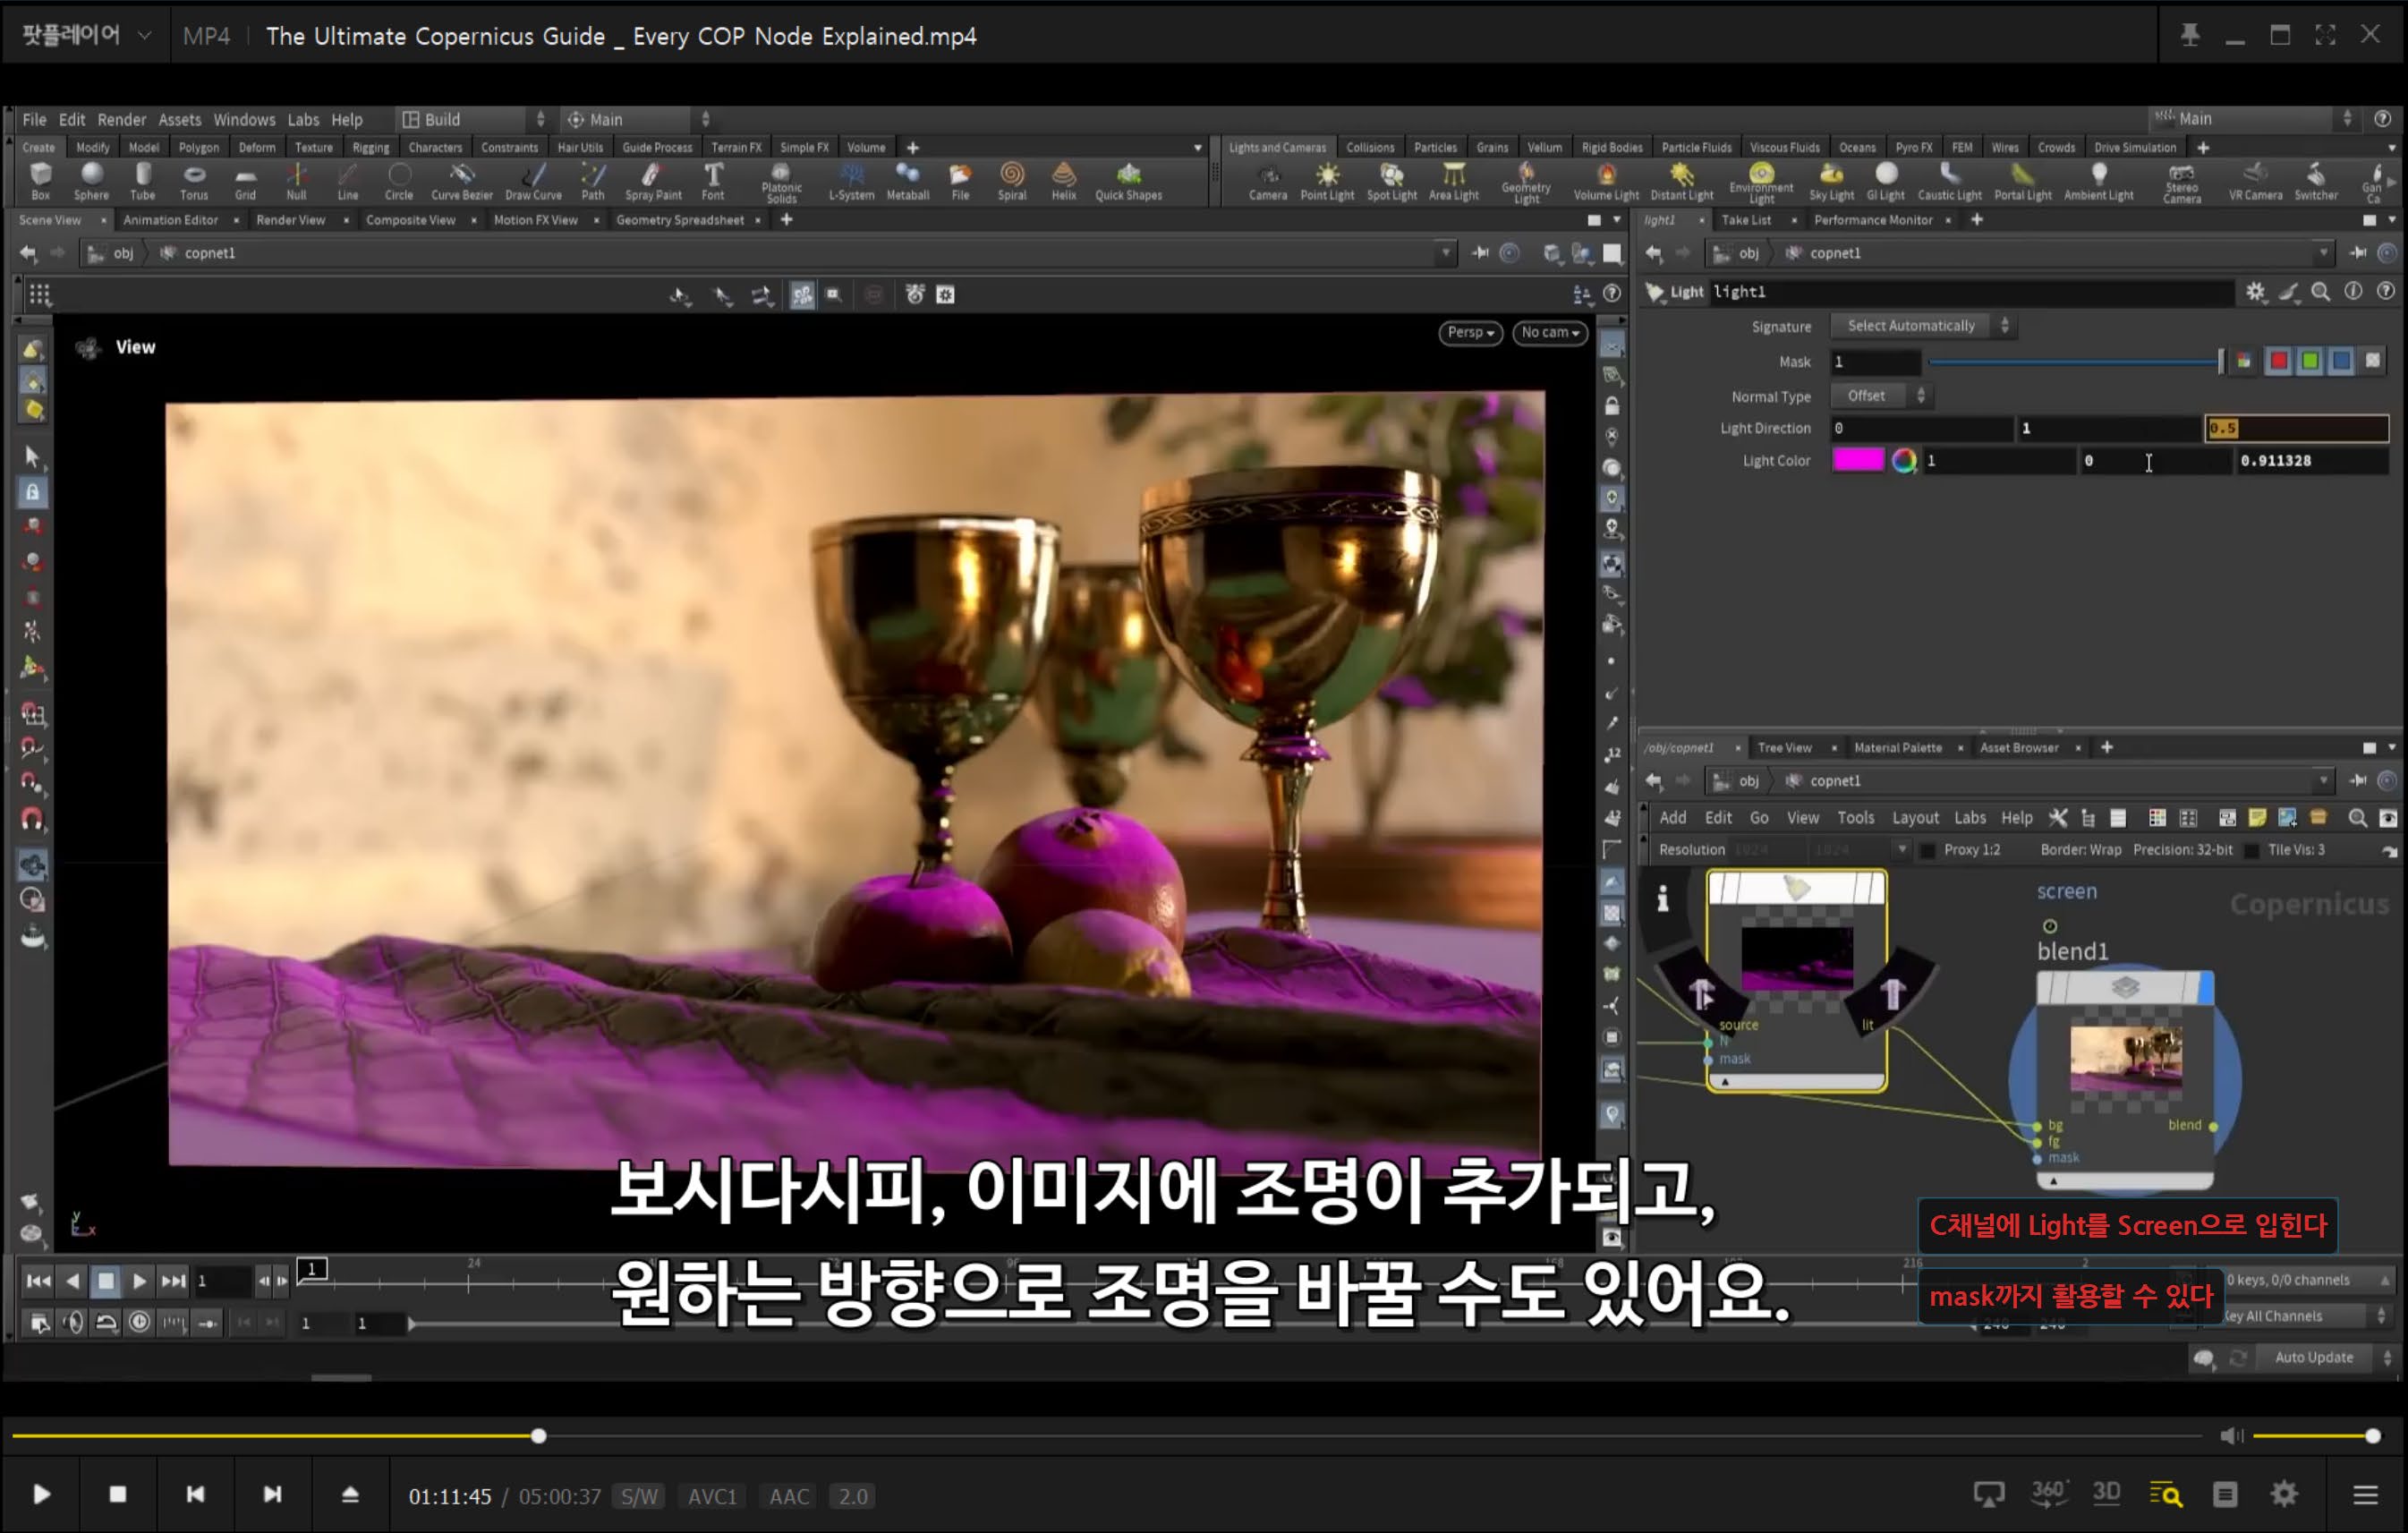Toggle Proxy 1:2 checkbox
The image size is (2408, 1533).
[x=1928, y=850]
